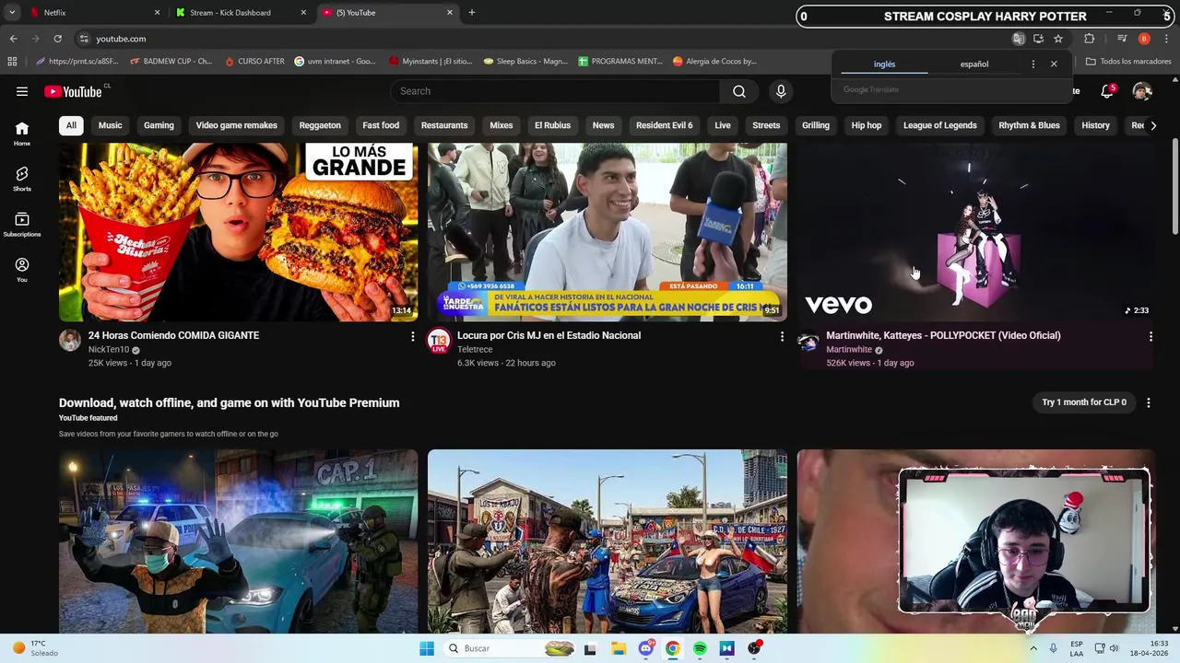Show hidden system tray icons
Viewport: 1180px width, 663px height.
1032,648
